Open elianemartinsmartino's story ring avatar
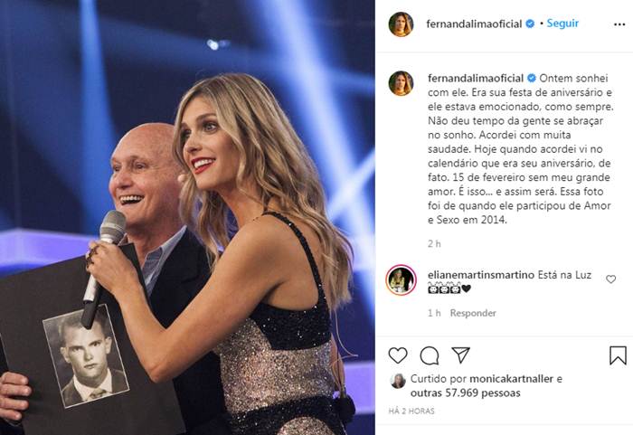Image resolution: width=633 pixels, height=435 pixels. [x=401, y=280]
